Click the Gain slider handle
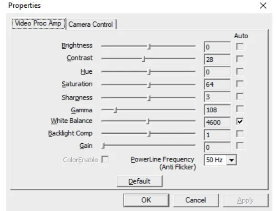This screenshot has width=276, height=211. point(103,146)
